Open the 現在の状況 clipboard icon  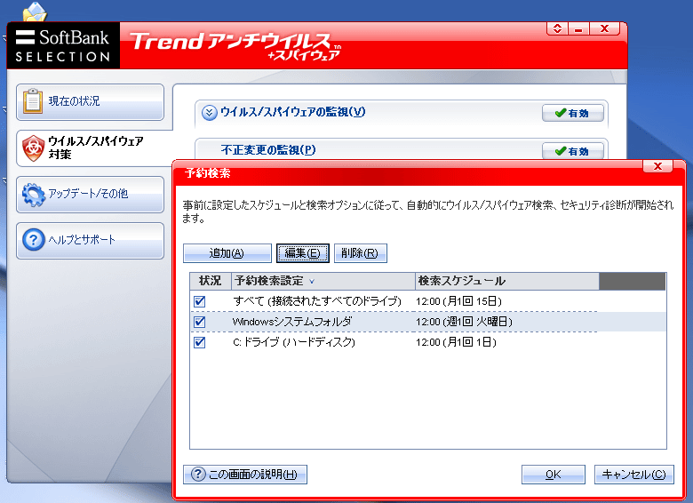coord(33,100)
